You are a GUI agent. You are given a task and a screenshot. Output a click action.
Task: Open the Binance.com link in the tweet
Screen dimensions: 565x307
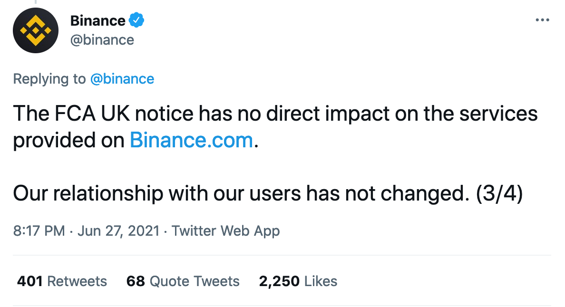[191, 140]
